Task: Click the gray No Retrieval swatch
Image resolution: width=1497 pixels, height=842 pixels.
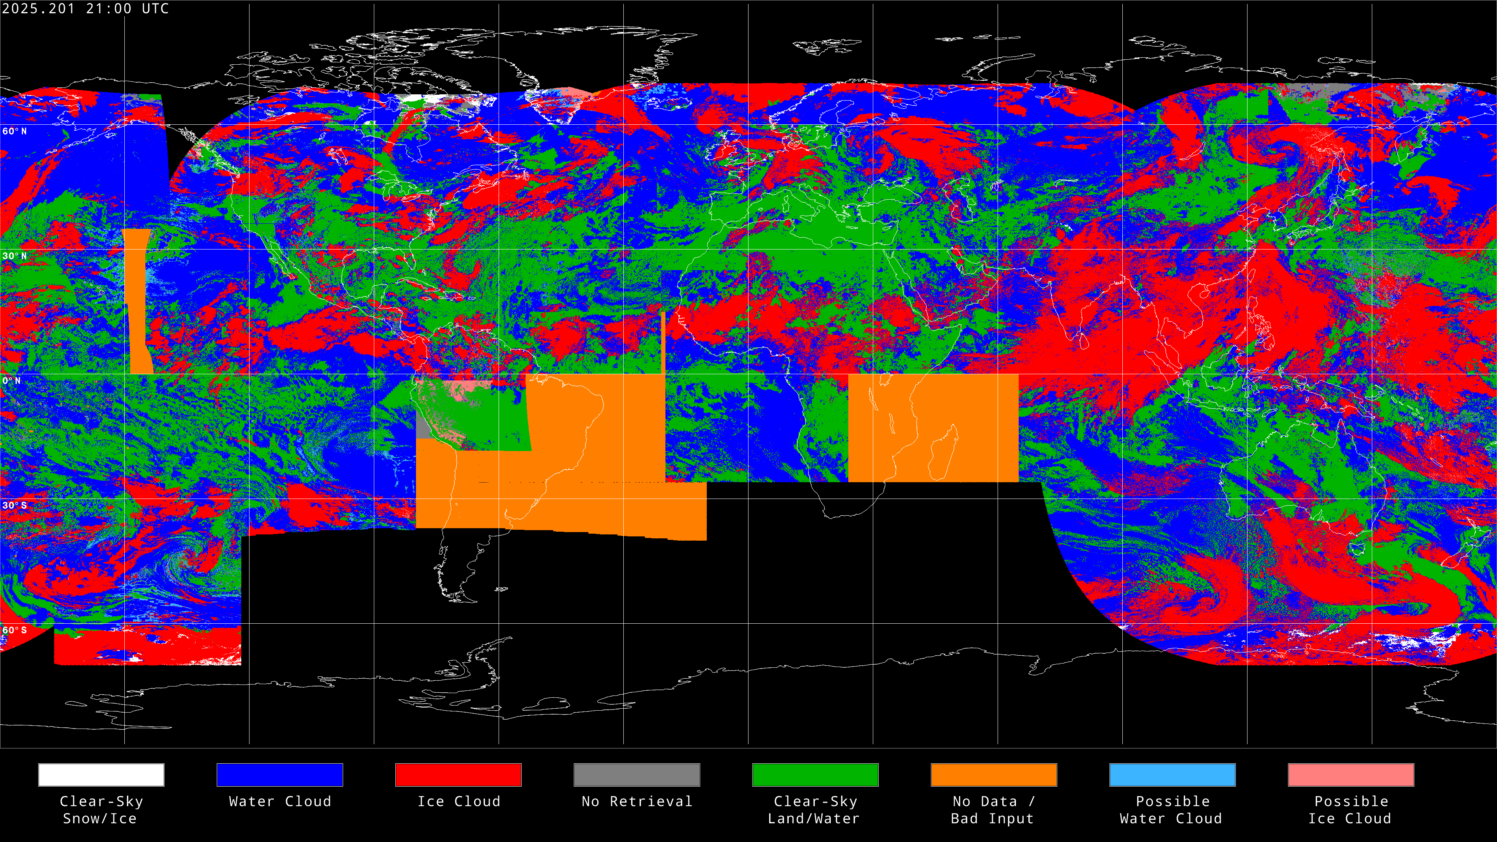Action: coord(636,775)
